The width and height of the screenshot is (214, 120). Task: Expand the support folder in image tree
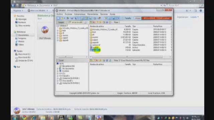[x=58, y=38]
